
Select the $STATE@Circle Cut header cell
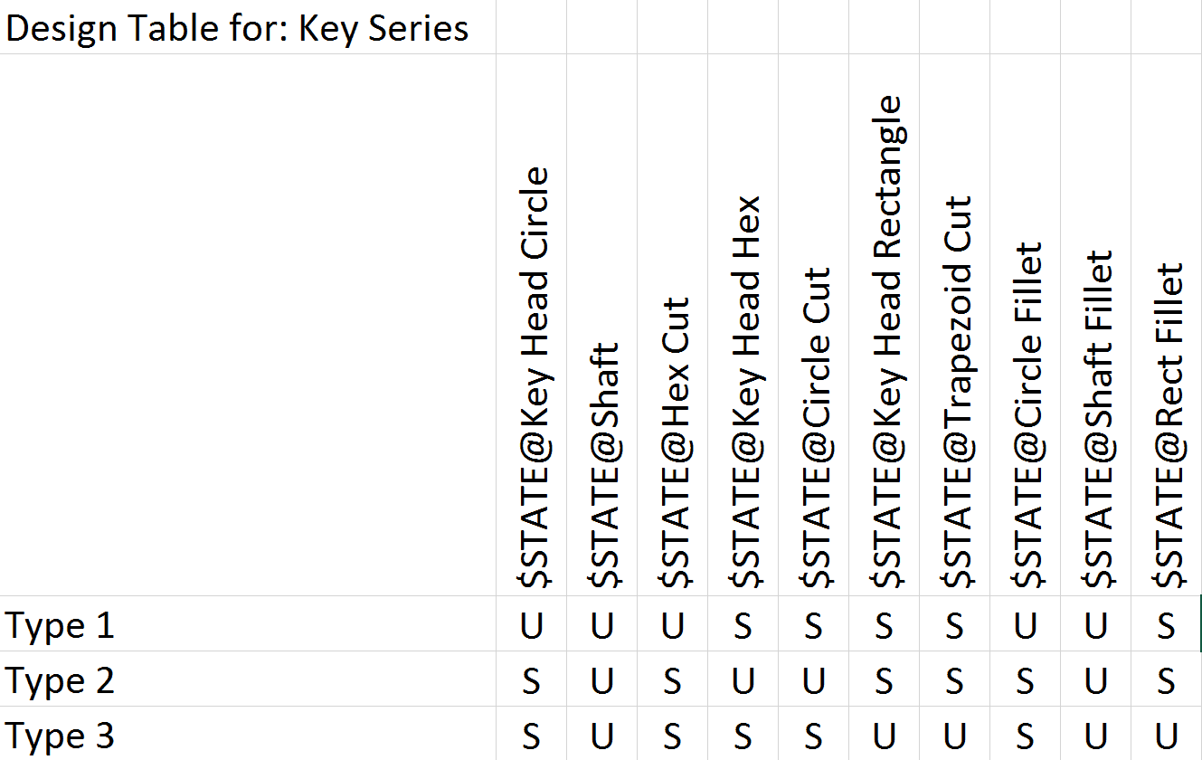pos(814,325)
